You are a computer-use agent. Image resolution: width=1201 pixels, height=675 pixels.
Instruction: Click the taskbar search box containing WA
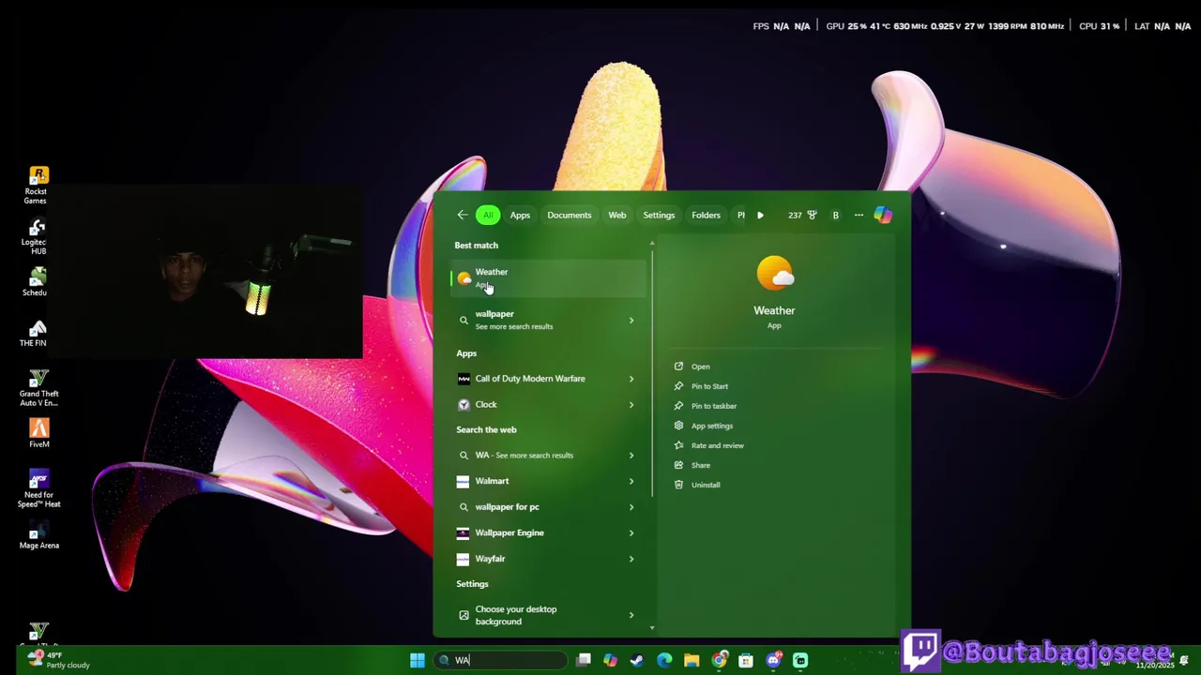[501, 660]
